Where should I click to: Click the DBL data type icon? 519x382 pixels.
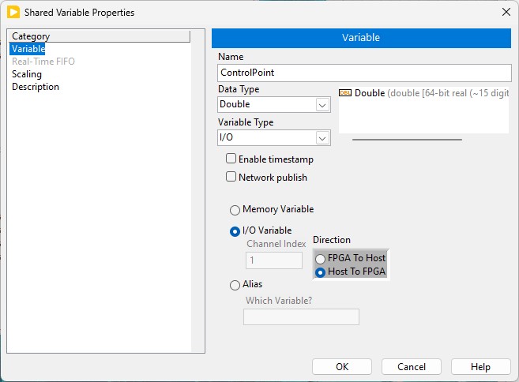point(345,93)
